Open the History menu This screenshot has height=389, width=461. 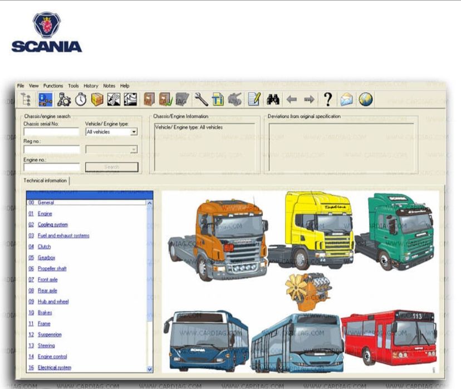point(91,86)
